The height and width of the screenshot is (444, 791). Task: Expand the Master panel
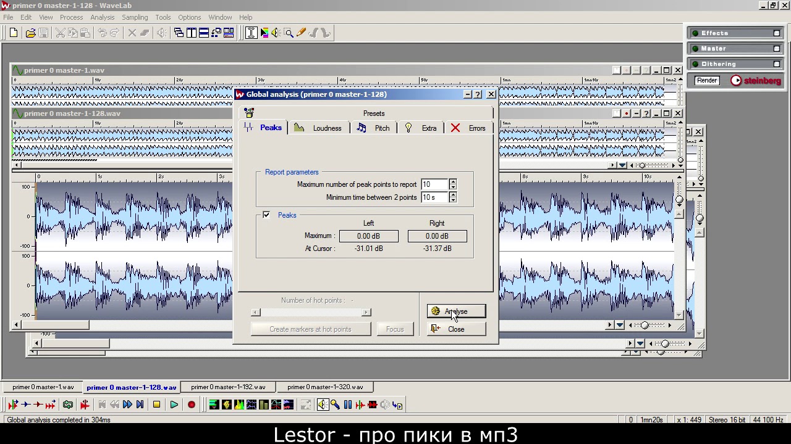click(x=777, y=49)
